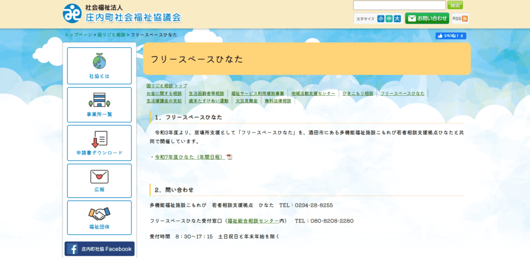Image resolution: width=530 pixels, height=258 pixels.
Task: Open 広報 envelope icon card
Action: tap(99, 181)
